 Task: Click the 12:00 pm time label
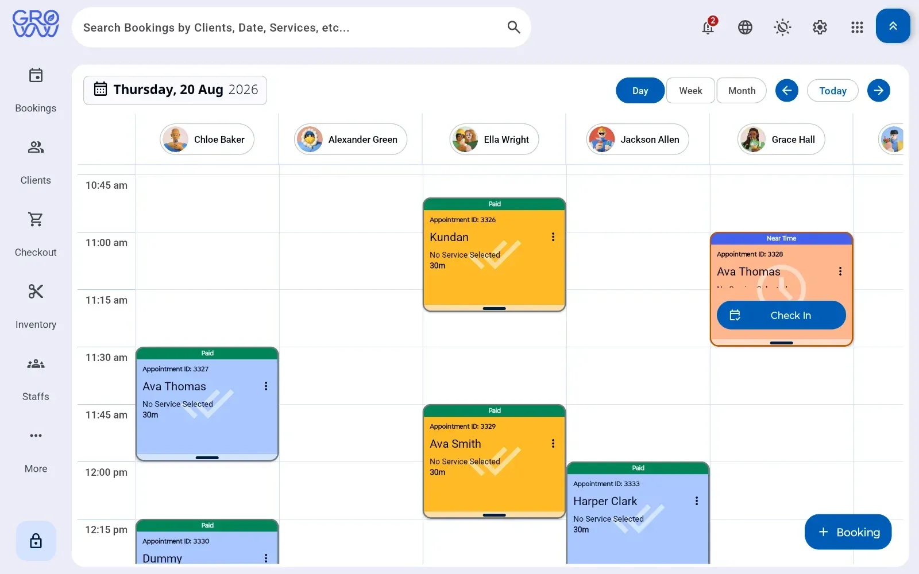click(106, 472)
